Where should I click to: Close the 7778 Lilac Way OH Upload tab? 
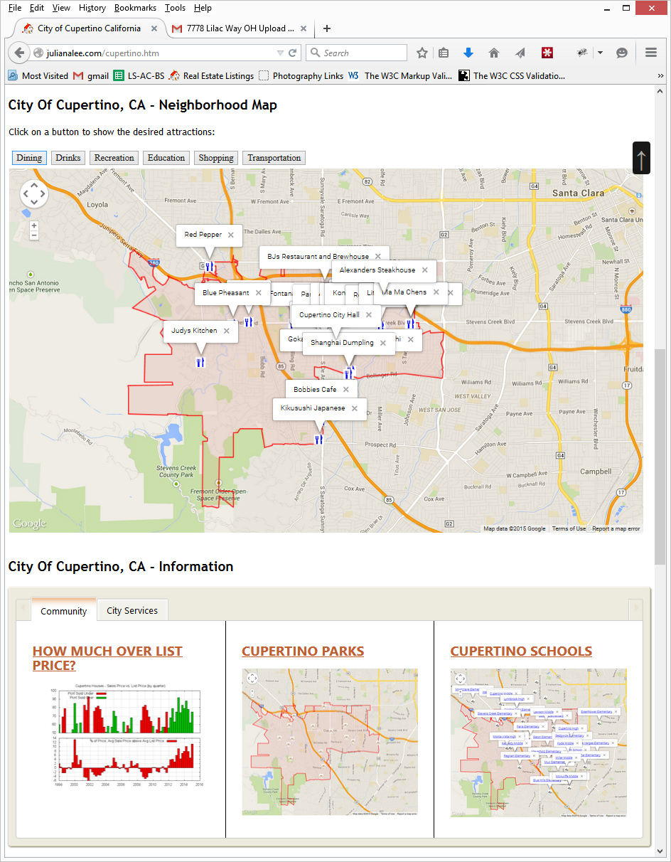(x=304, y=28)
